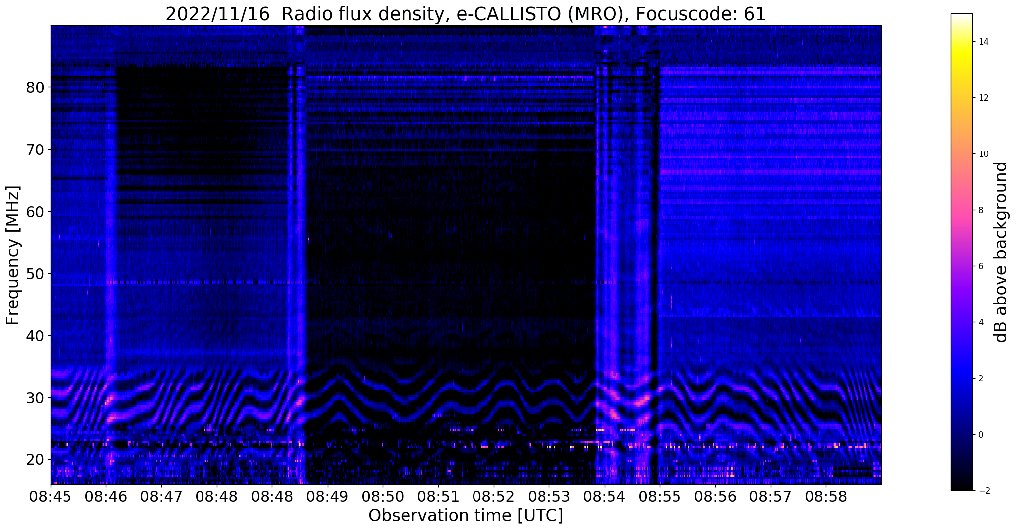Click the colorbar tick labeled 8

point(981,210)
